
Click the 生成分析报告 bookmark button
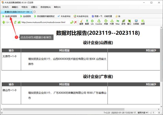coord(10,16)
